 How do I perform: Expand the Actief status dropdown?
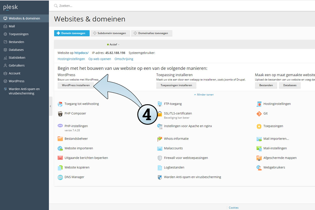click(113, 45)
